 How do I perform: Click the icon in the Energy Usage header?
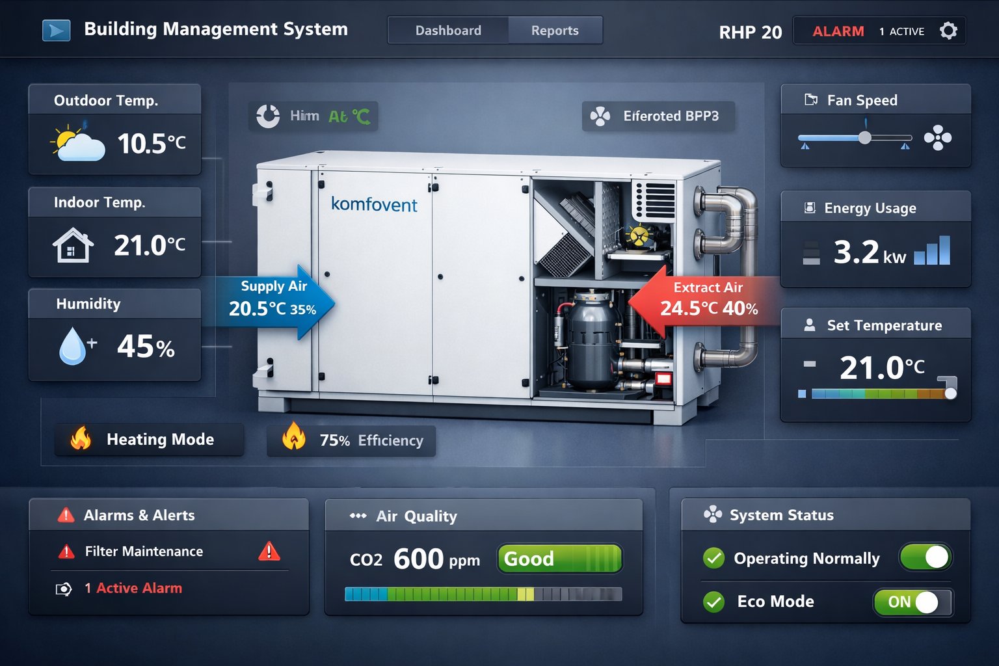point(810,207)
